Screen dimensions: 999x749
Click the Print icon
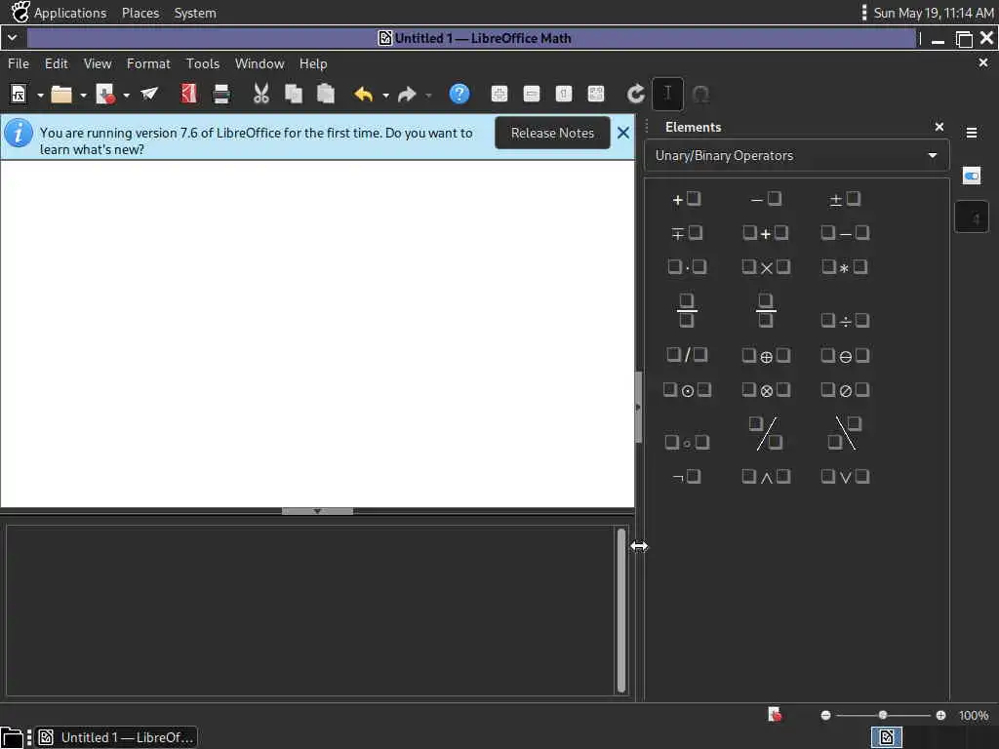tap(221, 95)
